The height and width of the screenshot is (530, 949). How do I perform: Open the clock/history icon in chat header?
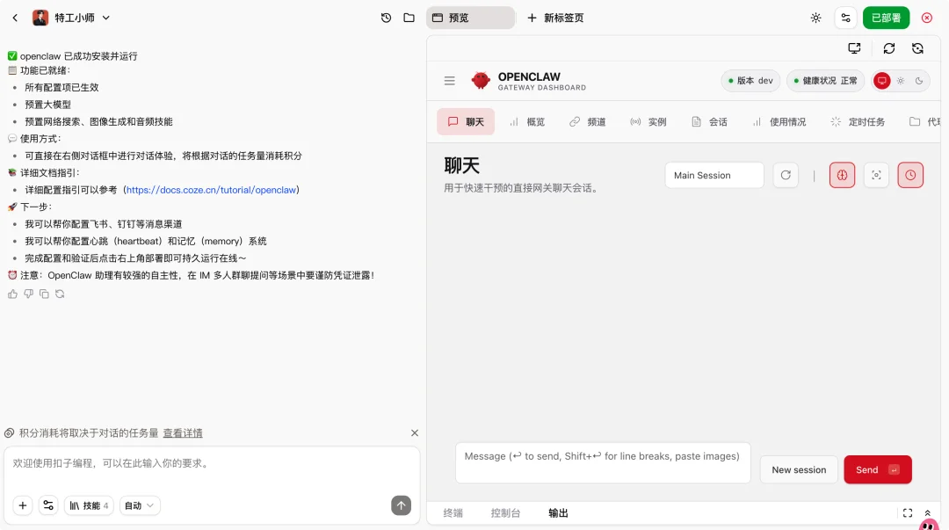(910, 175)
